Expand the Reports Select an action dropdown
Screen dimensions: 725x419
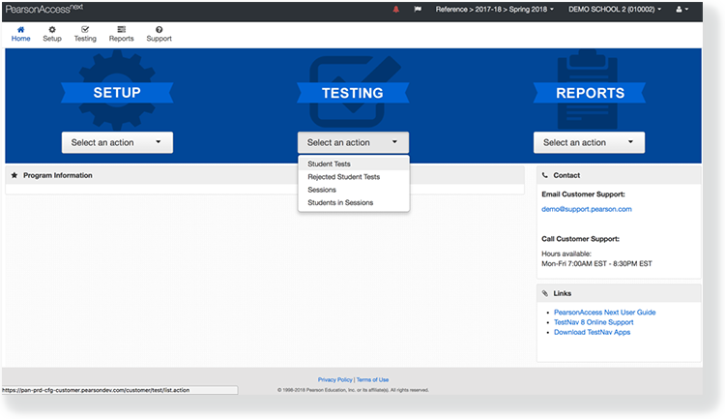[589, 142]
